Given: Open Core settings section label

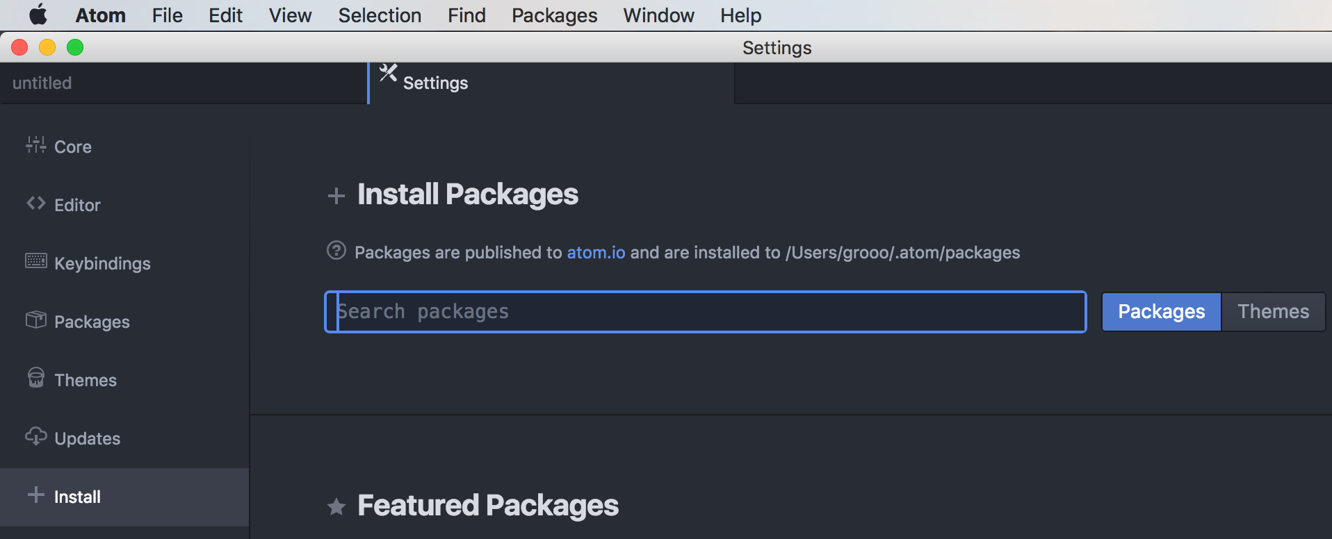Looking at the screenshot, I should 73,147.
